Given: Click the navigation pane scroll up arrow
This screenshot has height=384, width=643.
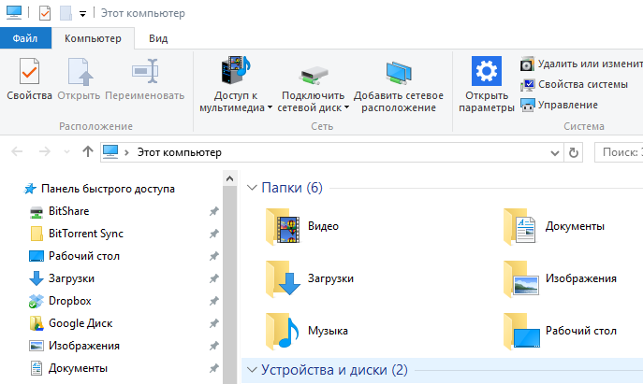Looking at the screenshot, I should coord(229,178).
